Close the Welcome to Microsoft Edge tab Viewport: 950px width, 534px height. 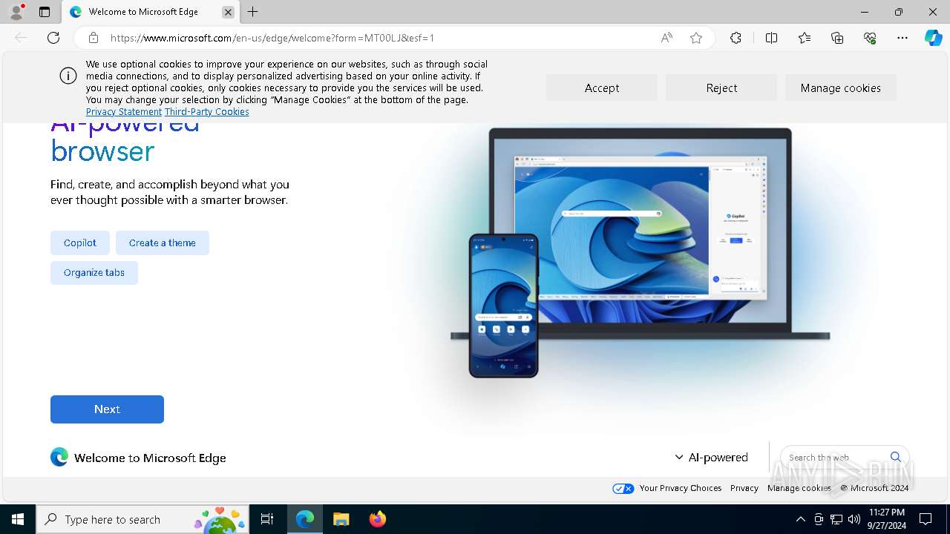(228, 12)
